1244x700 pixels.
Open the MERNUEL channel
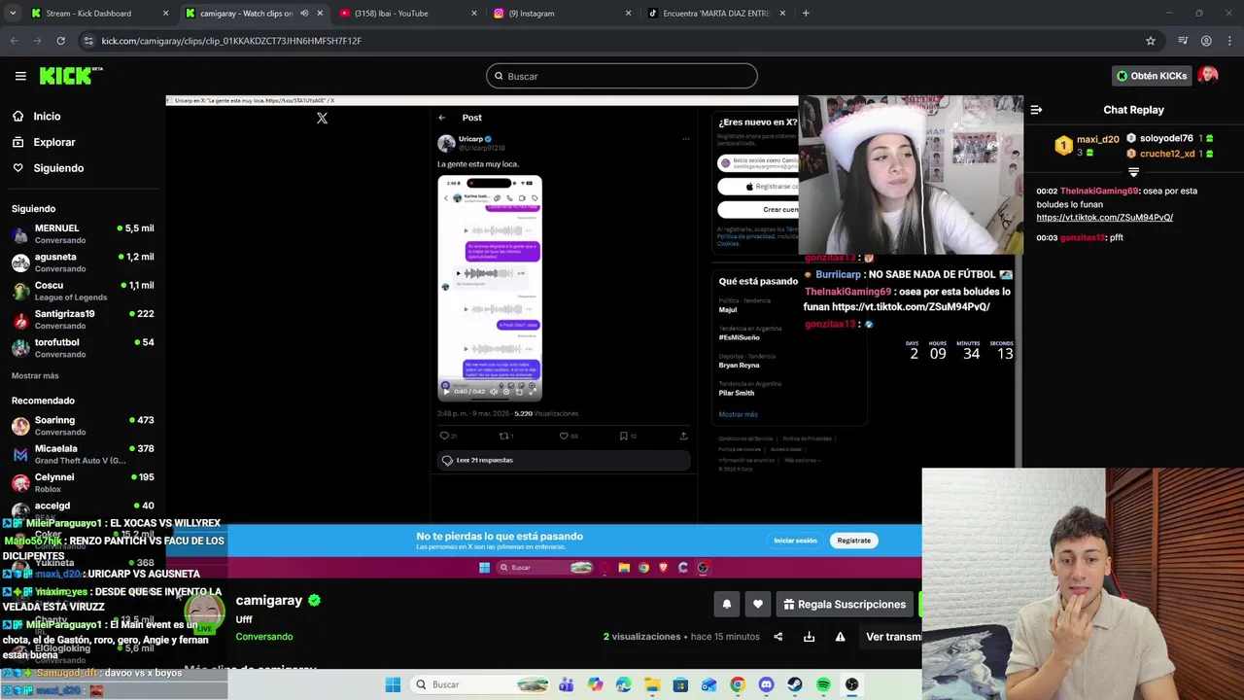83,233
